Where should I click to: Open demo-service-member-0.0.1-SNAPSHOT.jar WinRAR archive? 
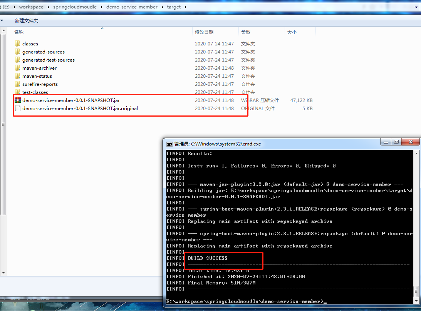point(70,100)
